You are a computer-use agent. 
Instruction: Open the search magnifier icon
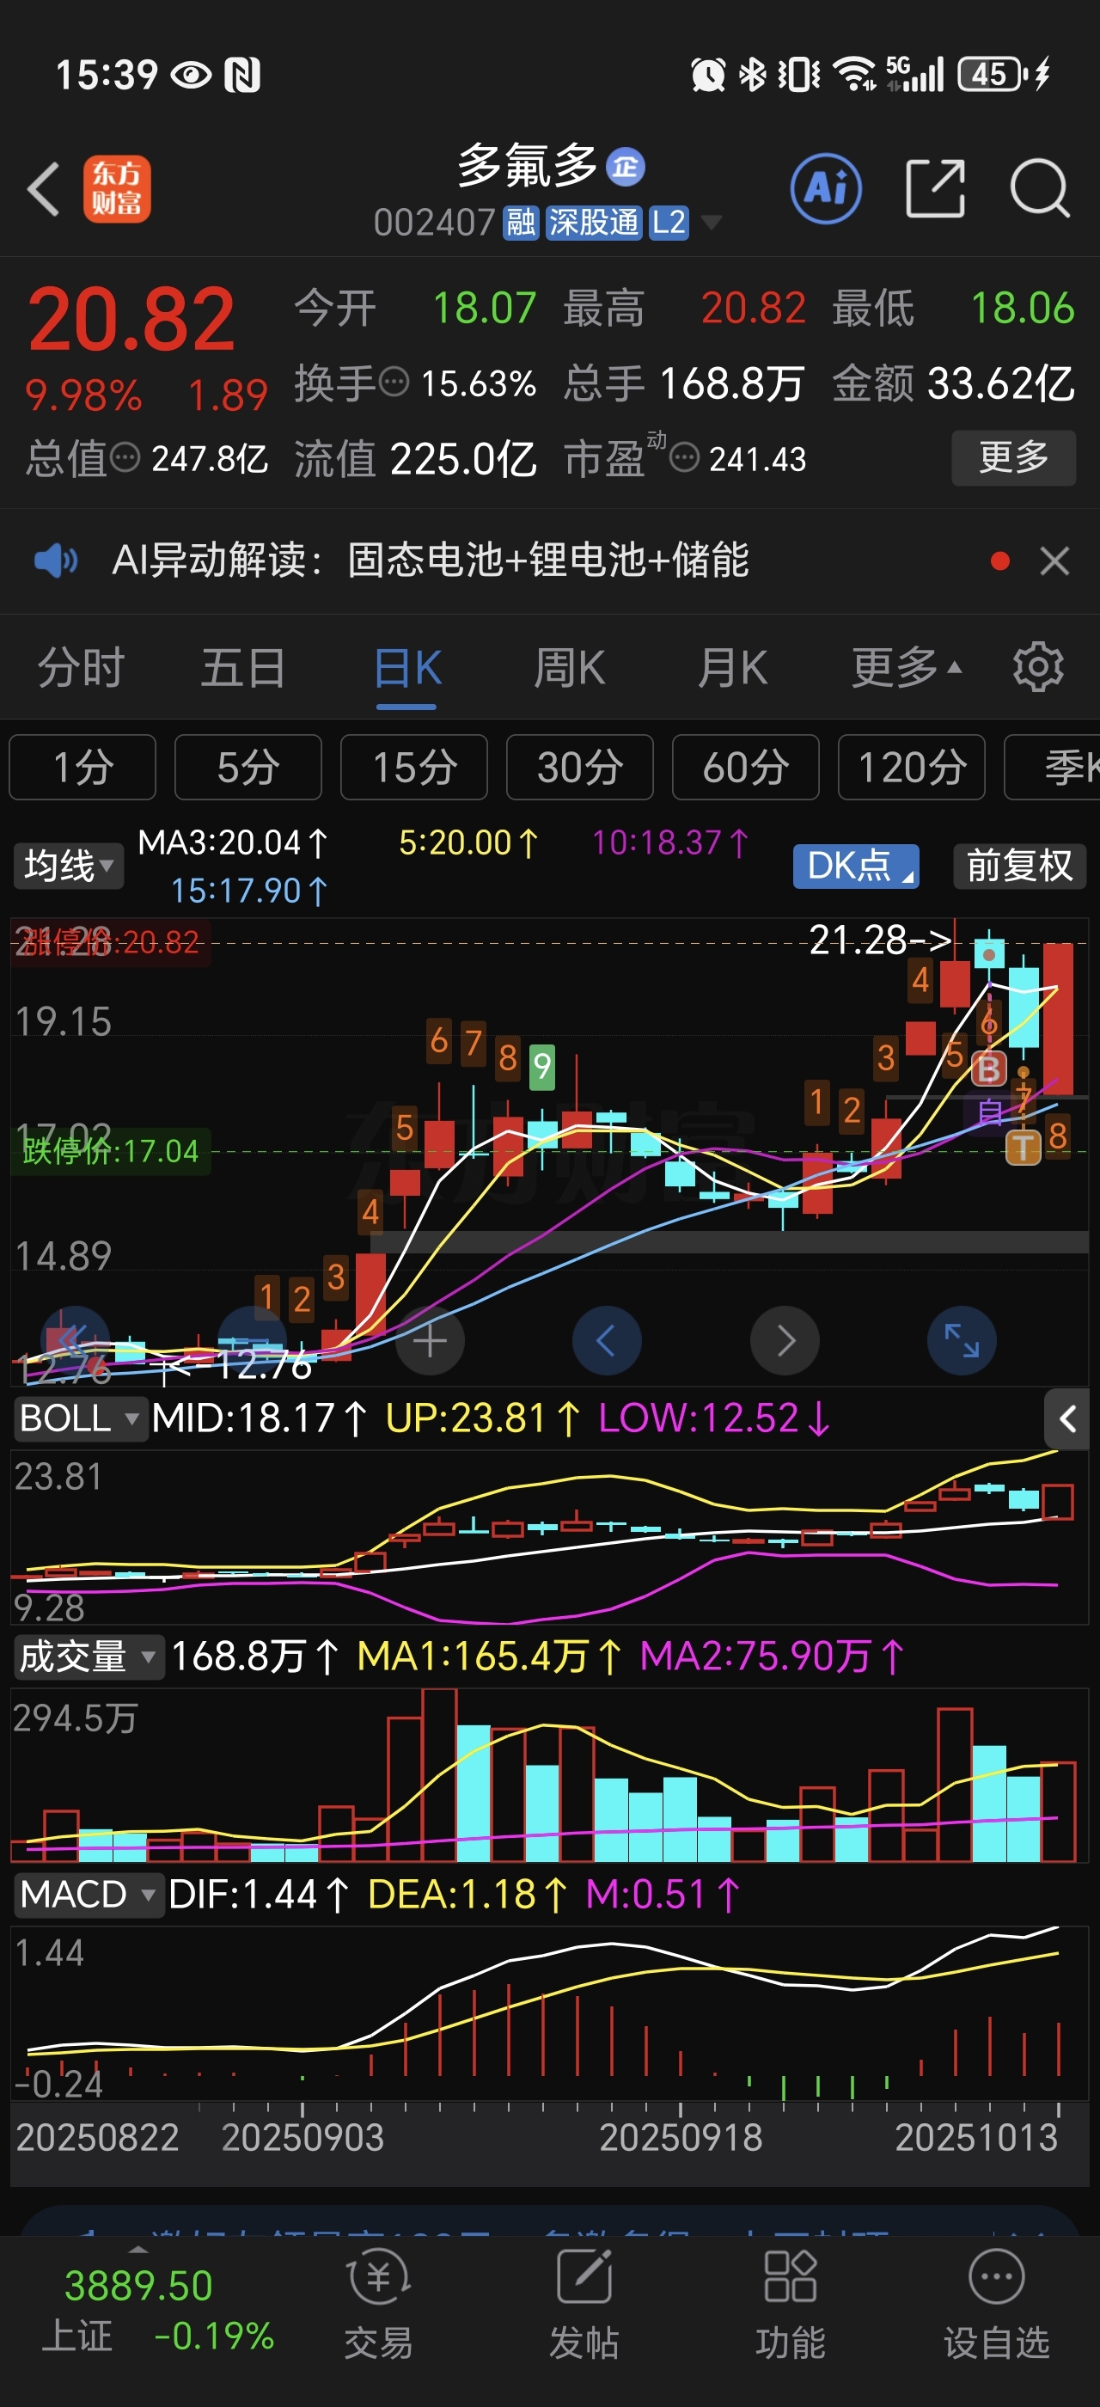[x=1039, y=189]
